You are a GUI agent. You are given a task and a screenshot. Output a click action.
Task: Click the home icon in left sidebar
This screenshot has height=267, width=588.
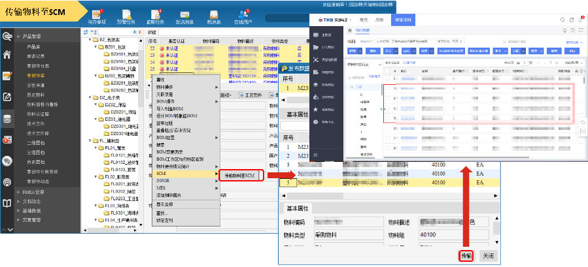pos(7,54)
